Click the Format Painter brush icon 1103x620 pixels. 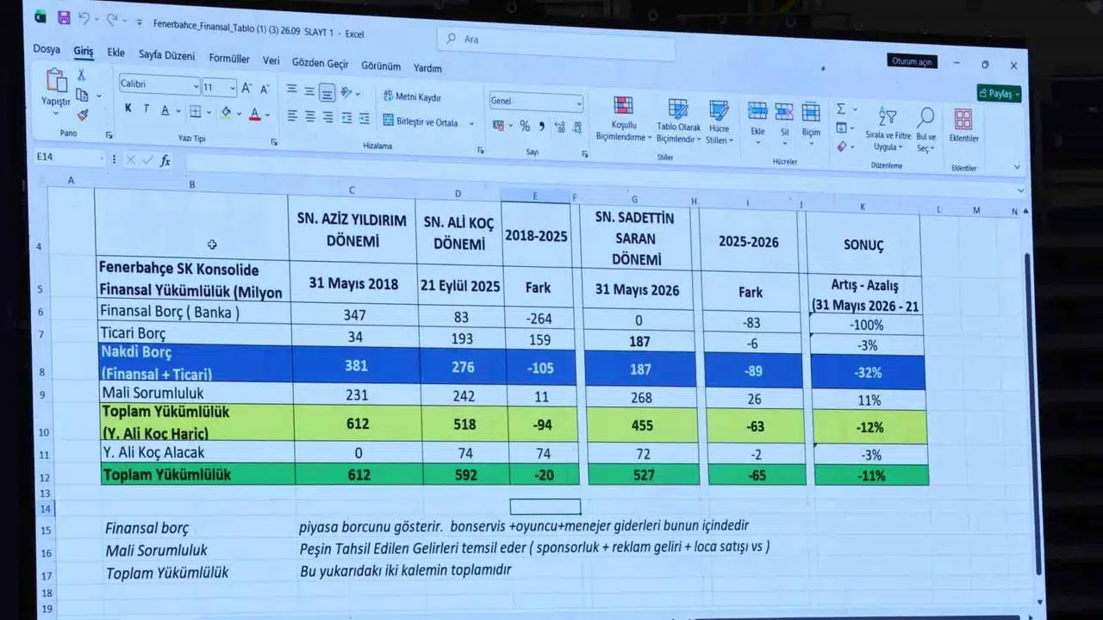(x=83, y=115)
